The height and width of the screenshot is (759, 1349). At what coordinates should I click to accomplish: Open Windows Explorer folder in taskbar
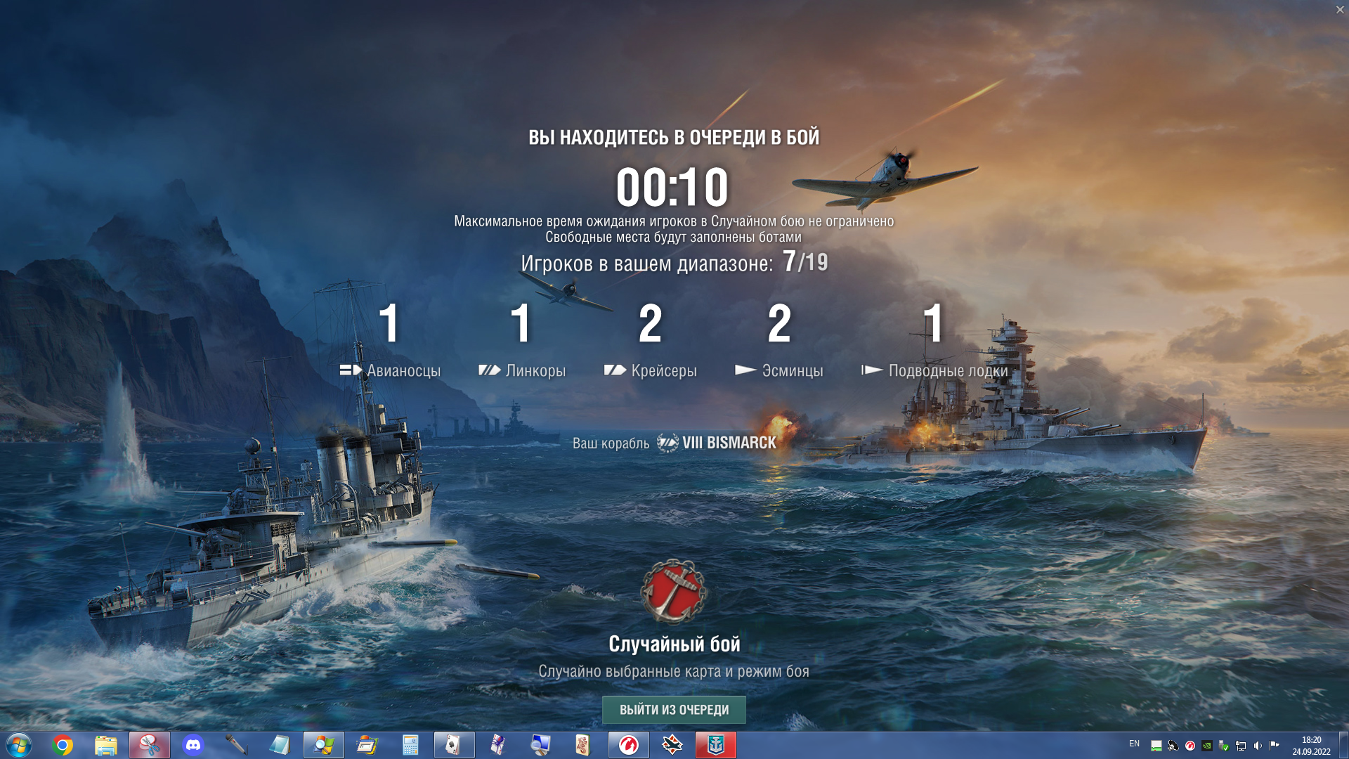(x=105, y=745)
